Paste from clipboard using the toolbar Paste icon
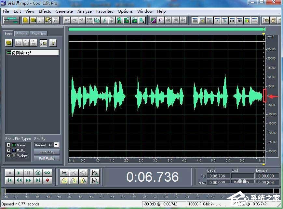This screenshot has height=209, width=283. tap(112, 20)
